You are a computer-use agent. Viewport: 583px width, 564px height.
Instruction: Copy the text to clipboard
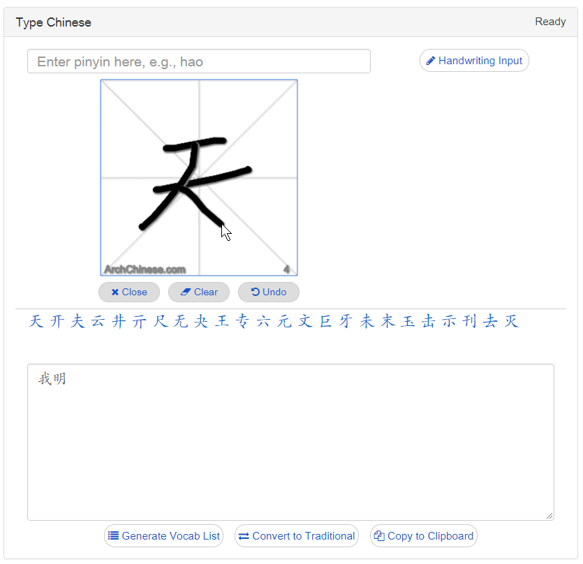tap(424, 536)
